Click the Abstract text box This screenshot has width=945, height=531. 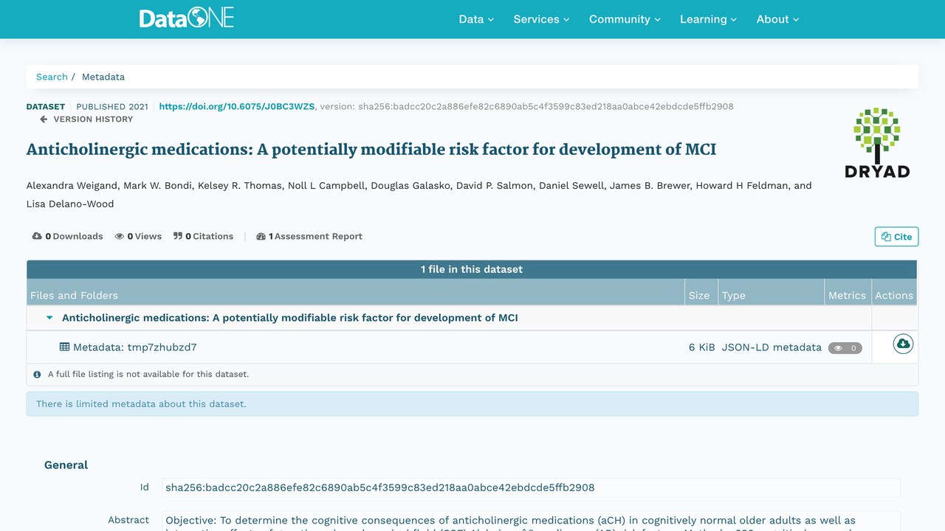coord(531,521)
